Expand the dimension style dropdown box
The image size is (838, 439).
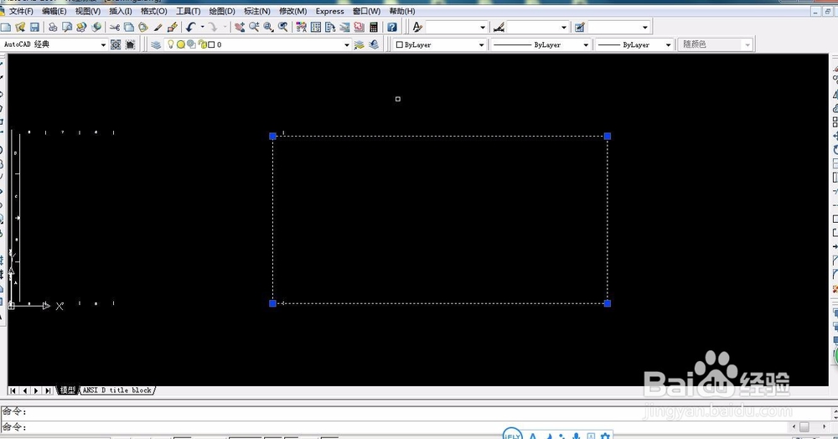point(564,27)
